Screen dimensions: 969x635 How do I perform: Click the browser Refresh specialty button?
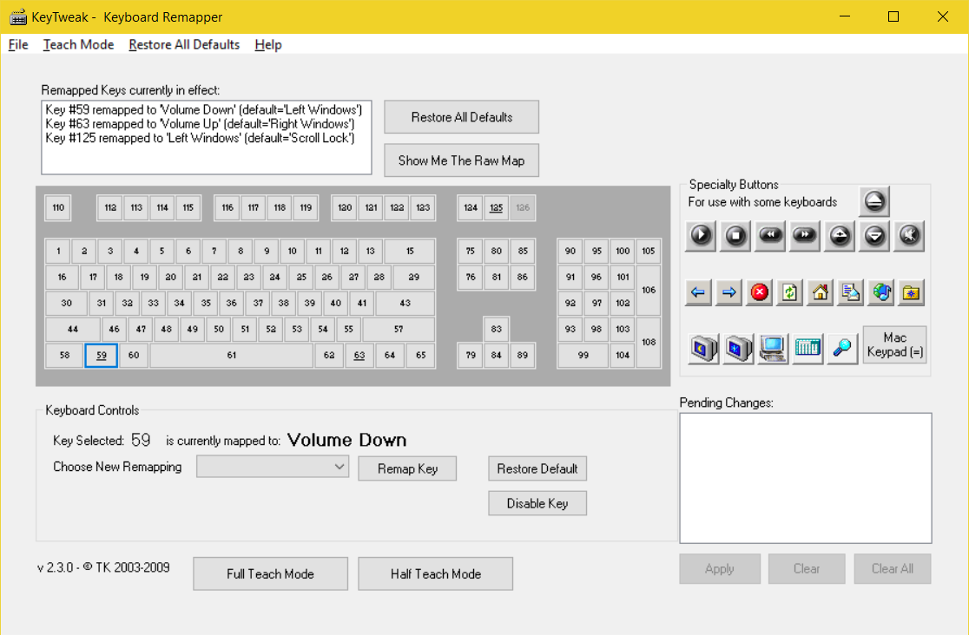tap(790, 292)
